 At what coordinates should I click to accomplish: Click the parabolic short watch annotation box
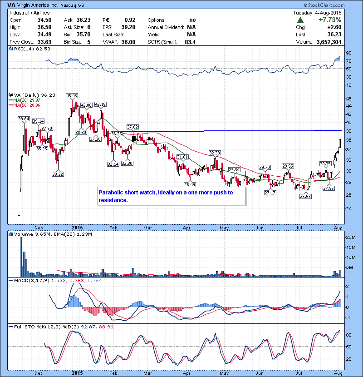coord(172,196)
